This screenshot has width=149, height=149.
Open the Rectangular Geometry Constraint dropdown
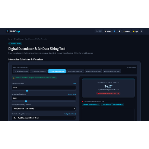pos(44,108)
